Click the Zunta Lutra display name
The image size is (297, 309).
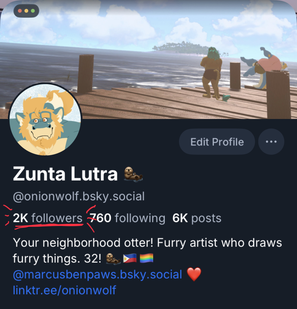(65, 174)
